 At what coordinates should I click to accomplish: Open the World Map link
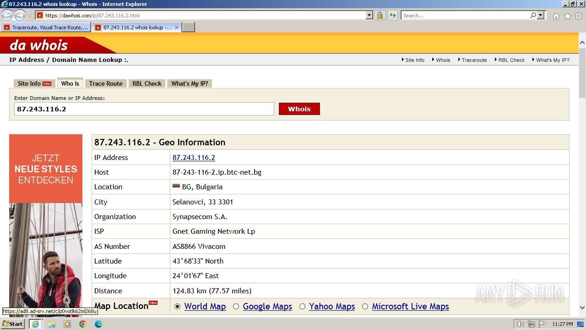tap(205, 306)
